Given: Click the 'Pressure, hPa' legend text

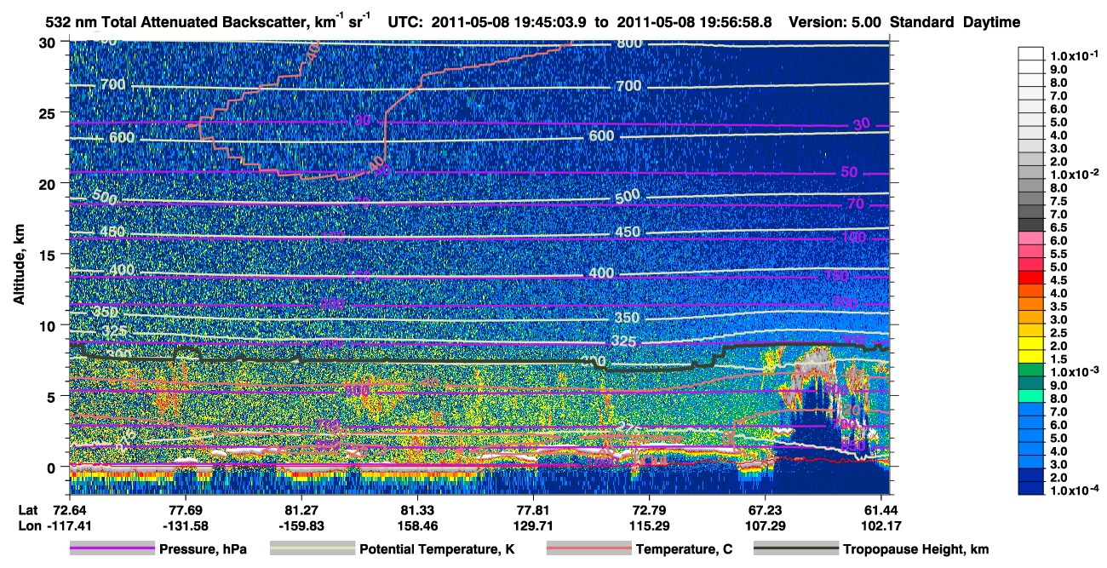Looking at the screenshot, I should coord(203,549).
